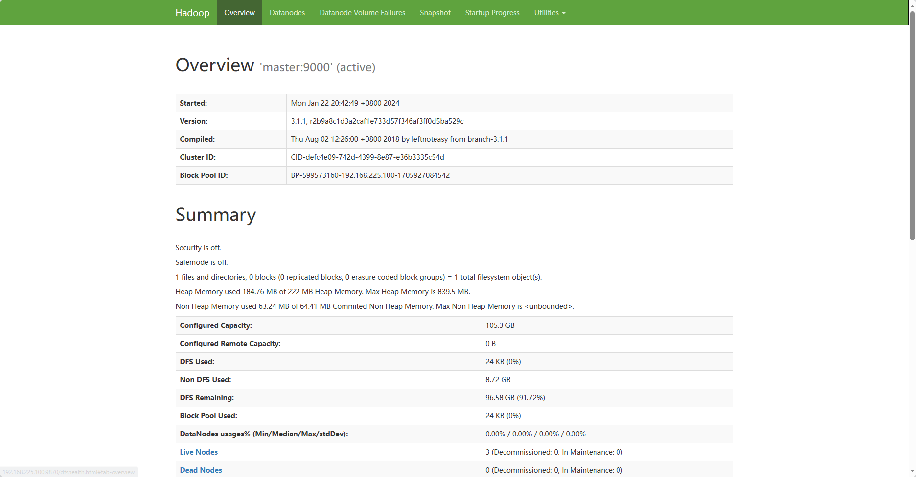Click the Summary section heading
The height and width of the screenshot is (477, 916).
point(216,215)
